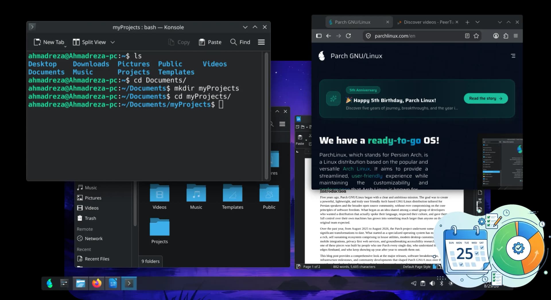This screenshot has height=300, width=551.
Task: Click the Page 1 of 2 status in Writer
Action: [x=312, y=267]
